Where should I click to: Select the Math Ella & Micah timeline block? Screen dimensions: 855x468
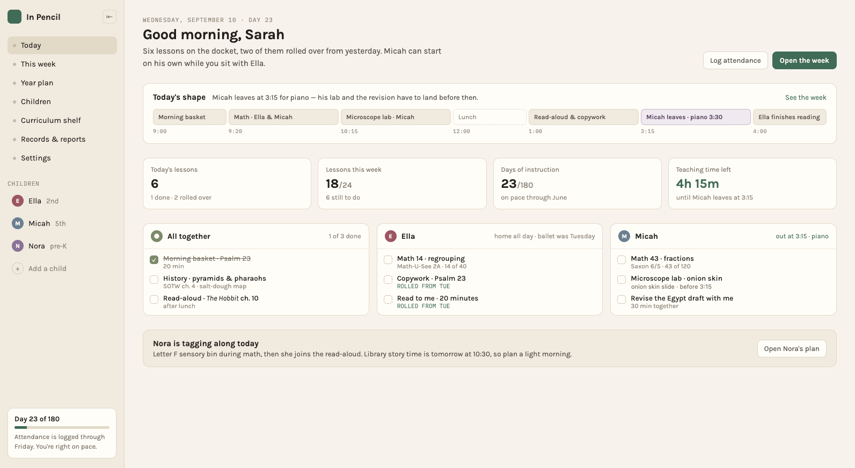[283, 117]
